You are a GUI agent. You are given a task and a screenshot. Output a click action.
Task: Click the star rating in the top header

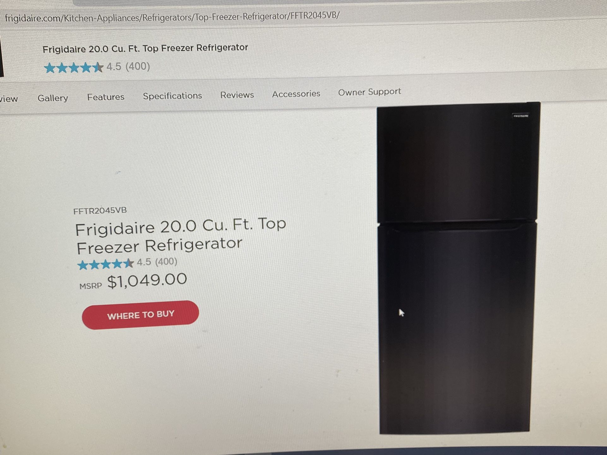[74, 68]
